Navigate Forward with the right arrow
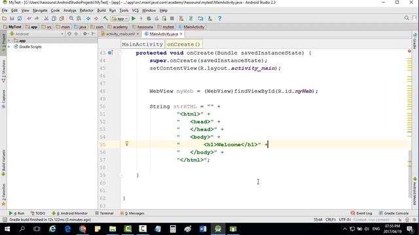The width and height of the screenshot is (419, 235). (96, 18)
